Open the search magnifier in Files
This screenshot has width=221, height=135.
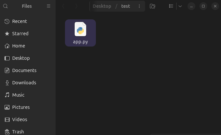pos(5,6)
